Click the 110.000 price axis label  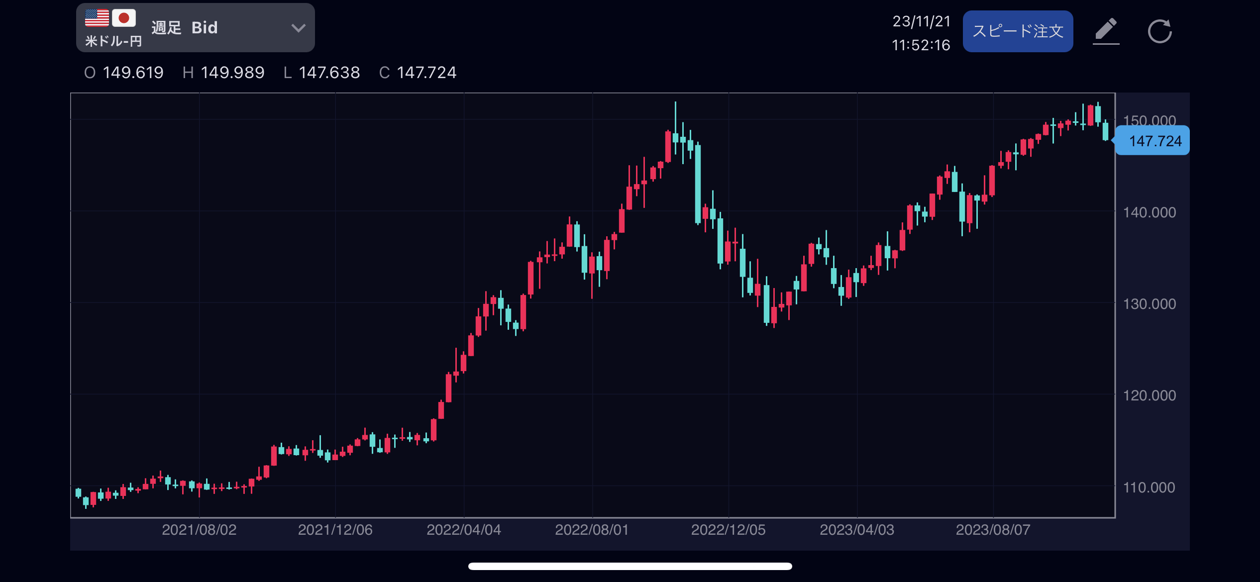coord(1150,487)
